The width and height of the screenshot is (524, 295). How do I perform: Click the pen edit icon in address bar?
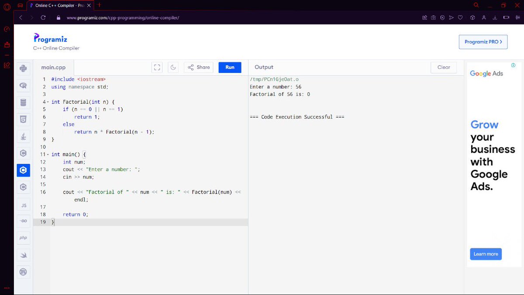click(424, 17)
